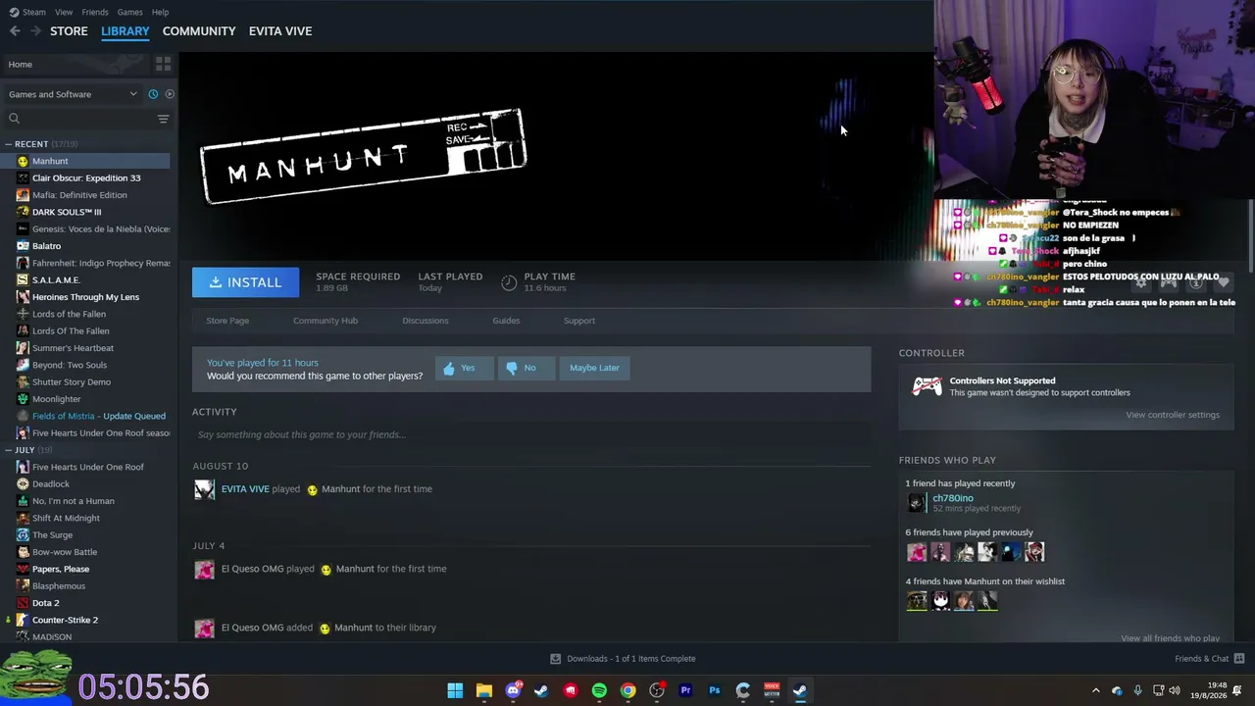Screen dimensions: 1255x706
Task: Open the Store Page link
Action: coord(227,321)
